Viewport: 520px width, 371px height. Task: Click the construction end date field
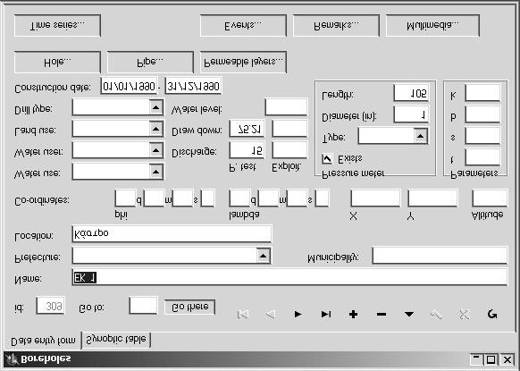193,86
